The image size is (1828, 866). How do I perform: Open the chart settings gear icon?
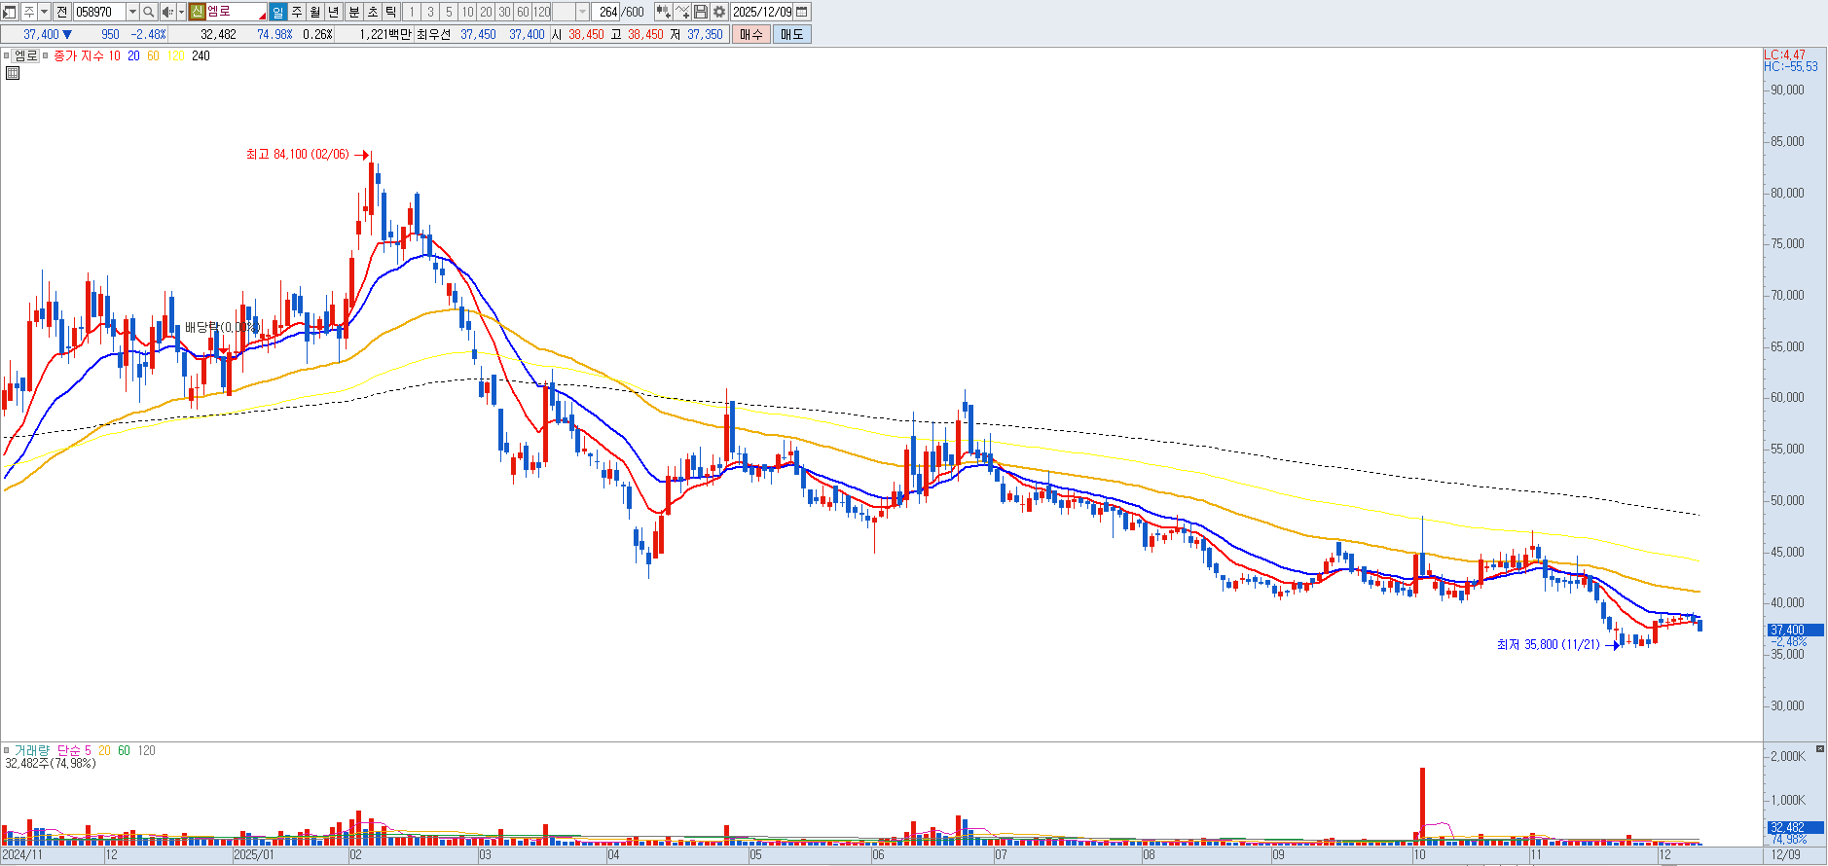[x=719, y=12]
